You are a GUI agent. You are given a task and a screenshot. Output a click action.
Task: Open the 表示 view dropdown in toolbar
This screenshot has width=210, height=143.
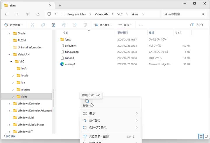(x=125, y=25)
